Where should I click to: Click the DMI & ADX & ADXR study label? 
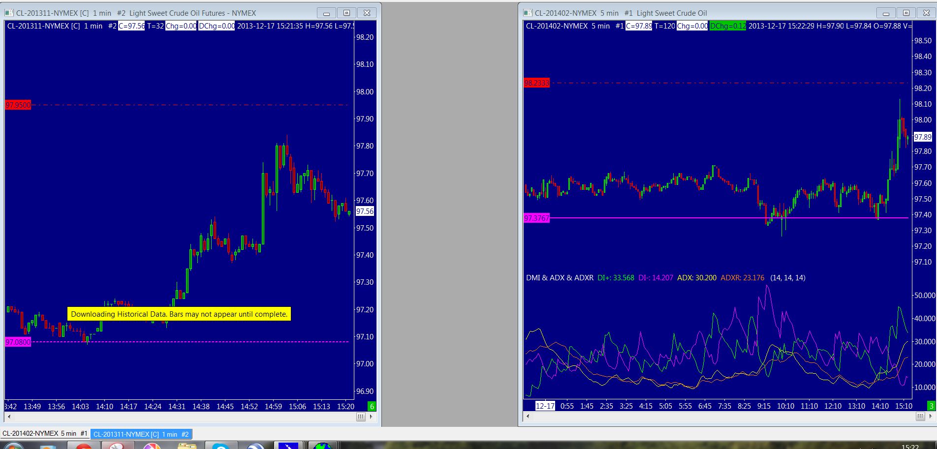click(x=560, y=278)
